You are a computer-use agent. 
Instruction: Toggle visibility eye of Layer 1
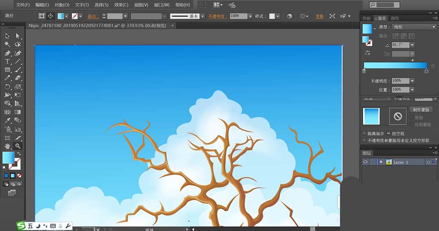(x=365, y=162)
